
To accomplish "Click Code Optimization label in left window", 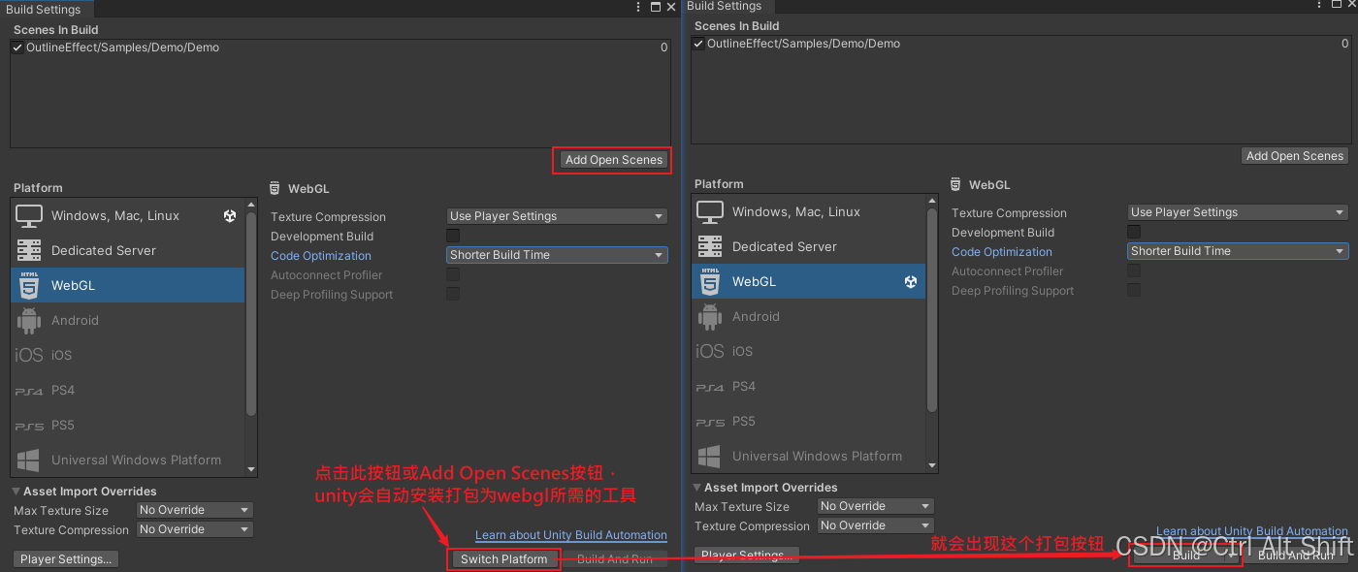I will (x=321, y=256).
